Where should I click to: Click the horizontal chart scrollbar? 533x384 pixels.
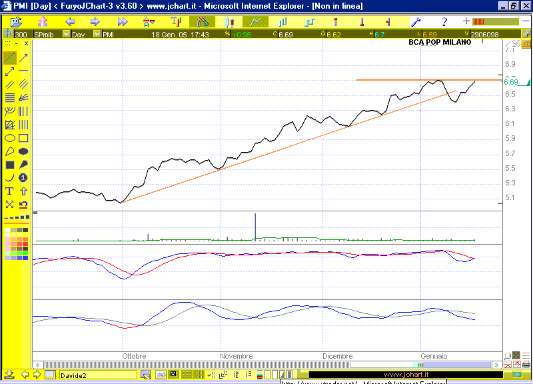266,365
